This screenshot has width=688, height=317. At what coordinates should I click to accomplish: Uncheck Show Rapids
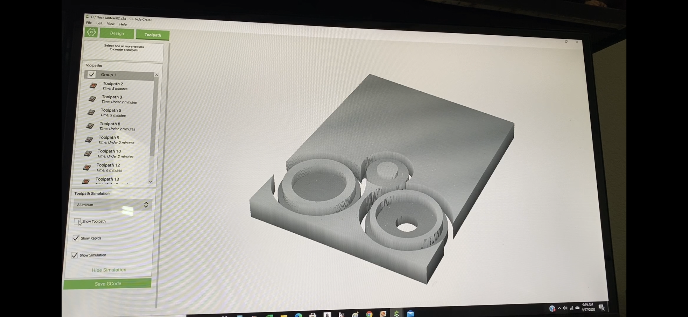click(76, 238)
